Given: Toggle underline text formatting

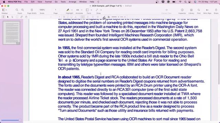Looking at the screenshot, I should point(71,17).
